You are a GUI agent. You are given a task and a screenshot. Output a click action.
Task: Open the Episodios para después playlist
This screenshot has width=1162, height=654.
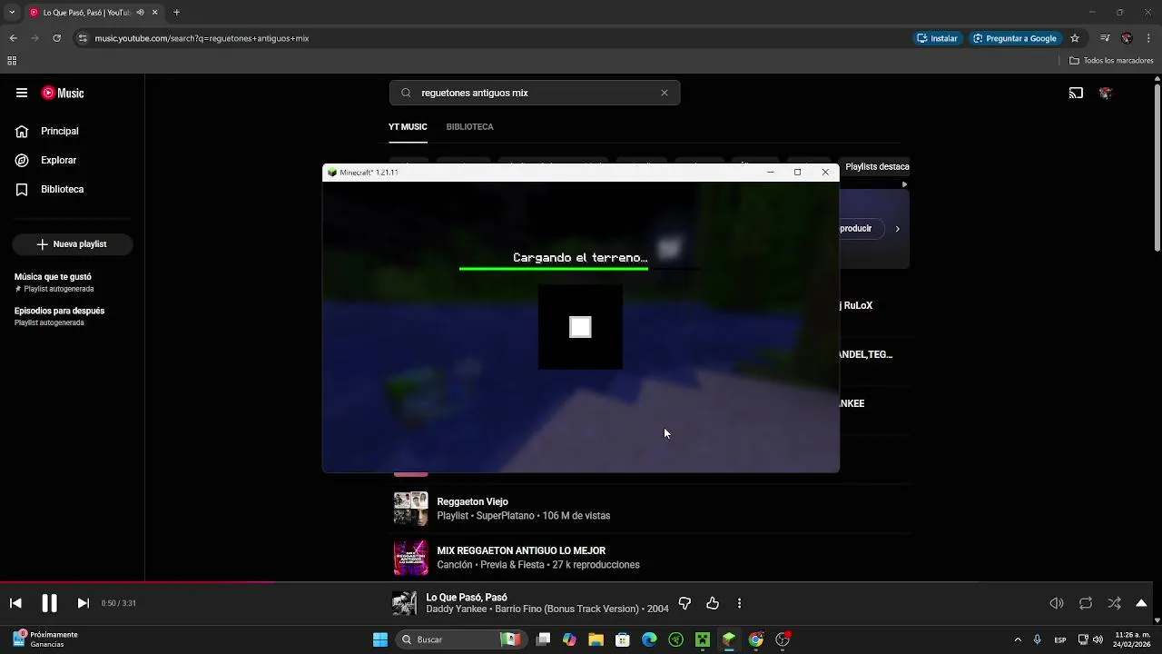[x=60, y=316]
